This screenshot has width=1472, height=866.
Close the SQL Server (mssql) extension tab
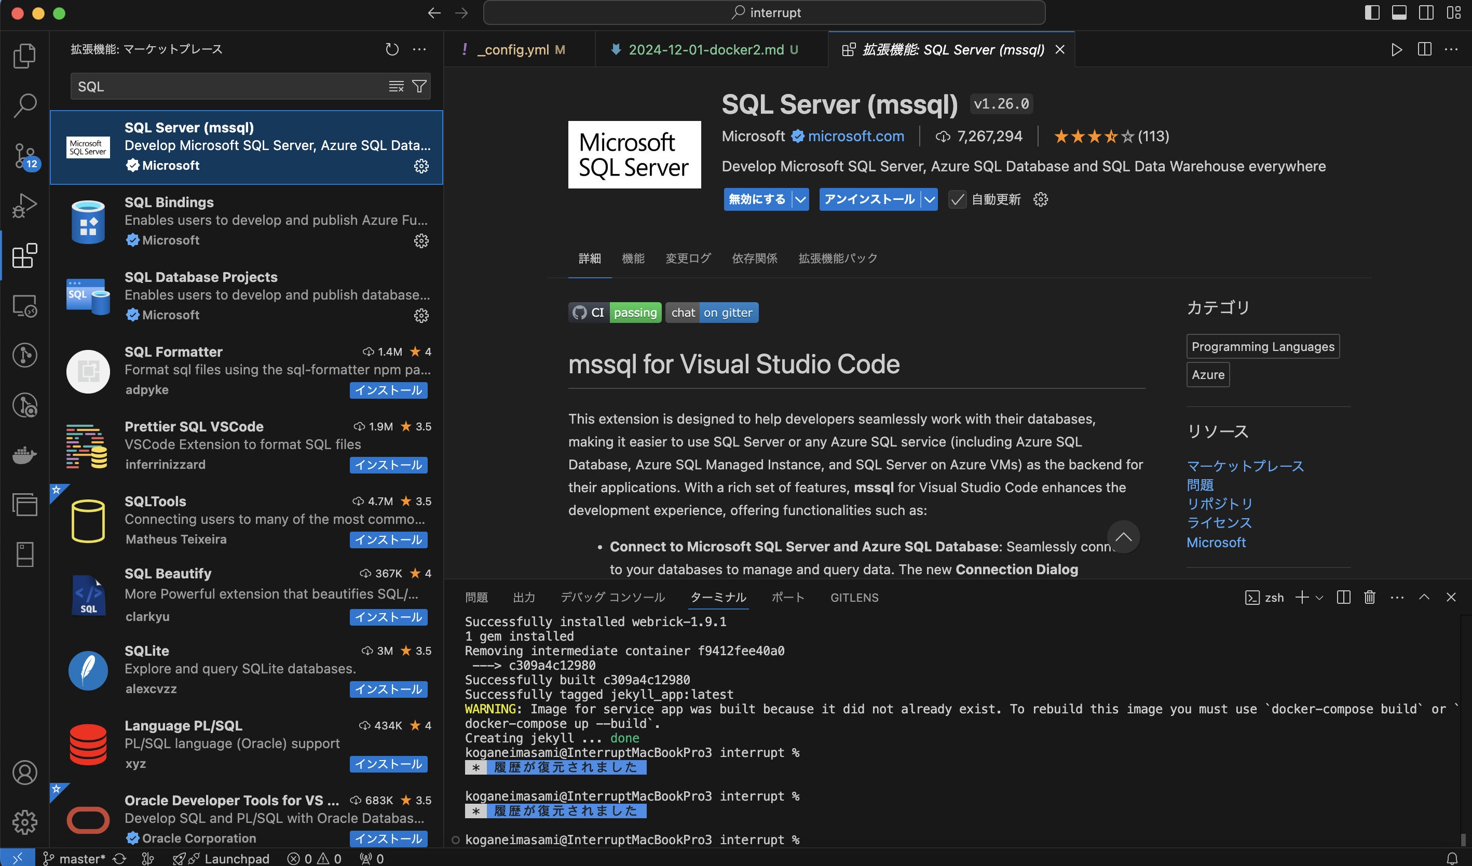pos(1059,50)
